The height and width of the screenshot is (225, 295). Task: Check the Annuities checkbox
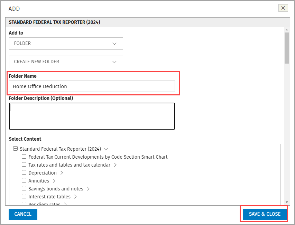pos(24,180)
